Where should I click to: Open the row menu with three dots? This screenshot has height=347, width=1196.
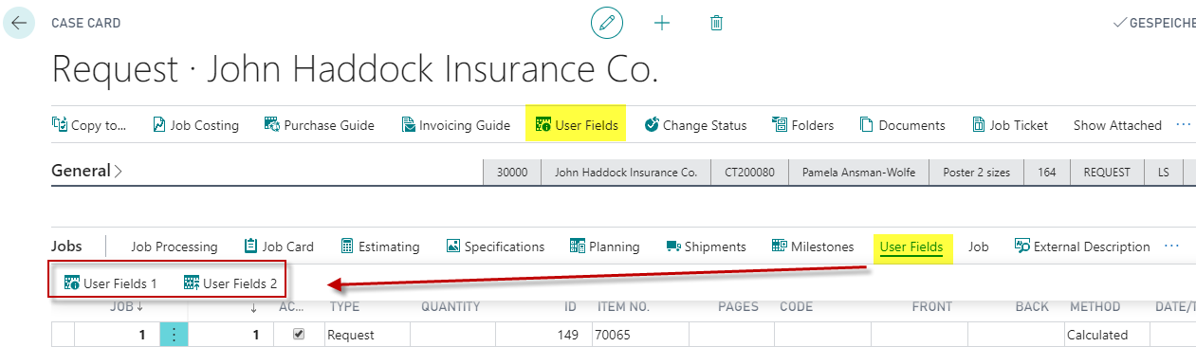coord(175,335)
